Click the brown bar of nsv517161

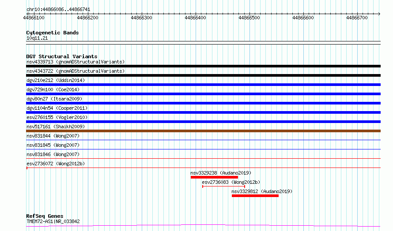coord(203,131)
